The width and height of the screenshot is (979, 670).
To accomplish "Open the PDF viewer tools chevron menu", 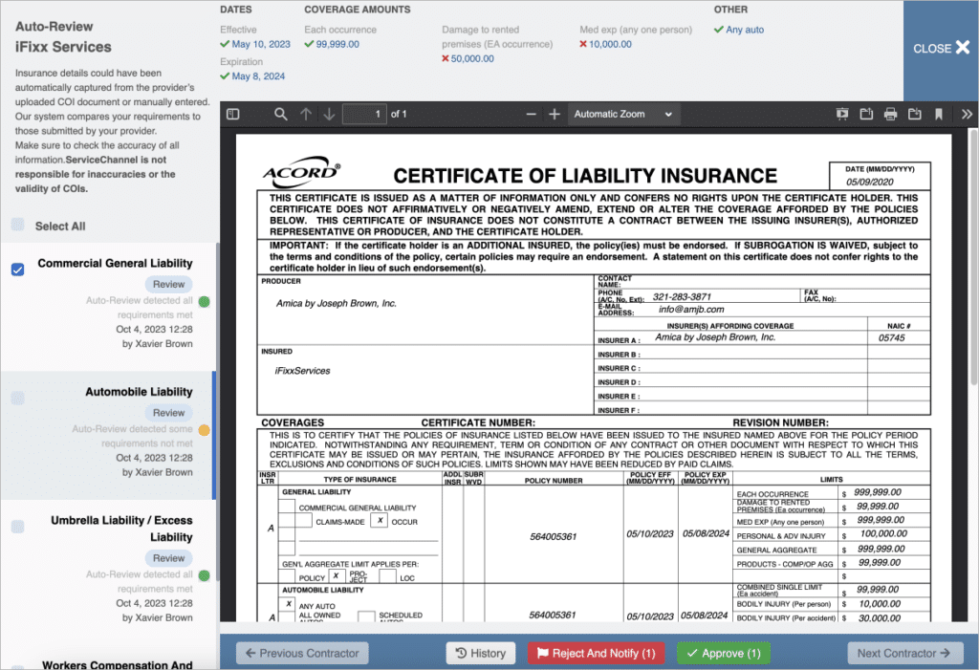I will click(967, 115).
